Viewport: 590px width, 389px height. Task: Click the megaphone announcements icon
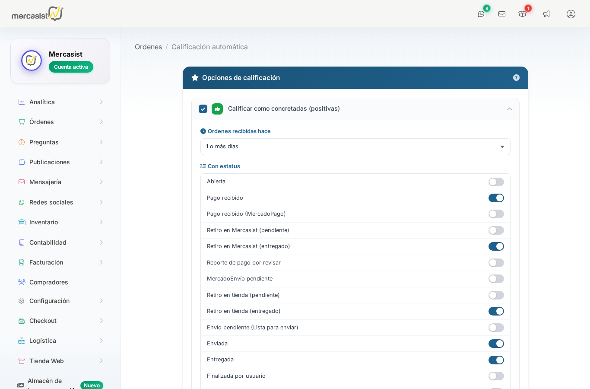[547, 14]
